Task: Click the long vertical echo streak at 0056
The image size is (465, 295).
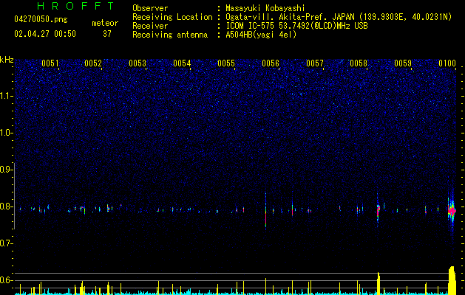Action: (x=265, y=211)
